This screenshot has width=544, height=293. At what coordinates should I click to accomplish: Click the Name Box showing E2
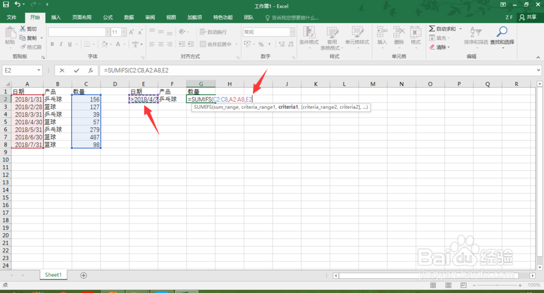(22, 70)
